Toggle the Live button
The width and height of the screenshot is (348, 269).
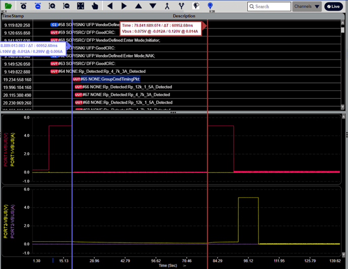(333, 7)
